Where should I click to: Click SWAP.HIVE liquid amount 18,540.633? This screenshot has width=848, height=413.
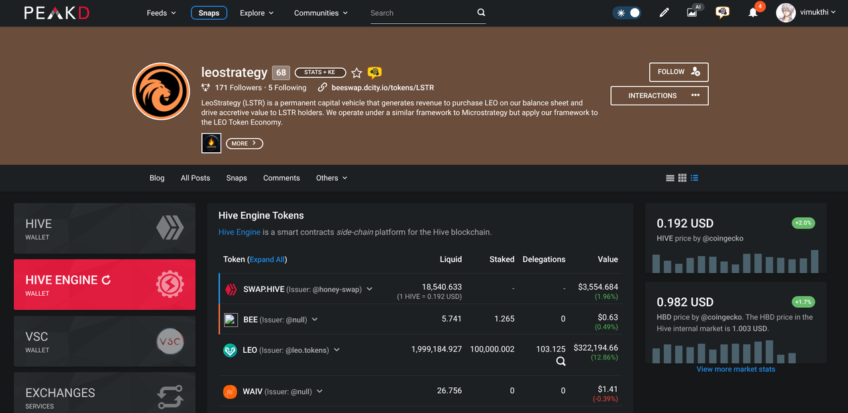(442, 287)
